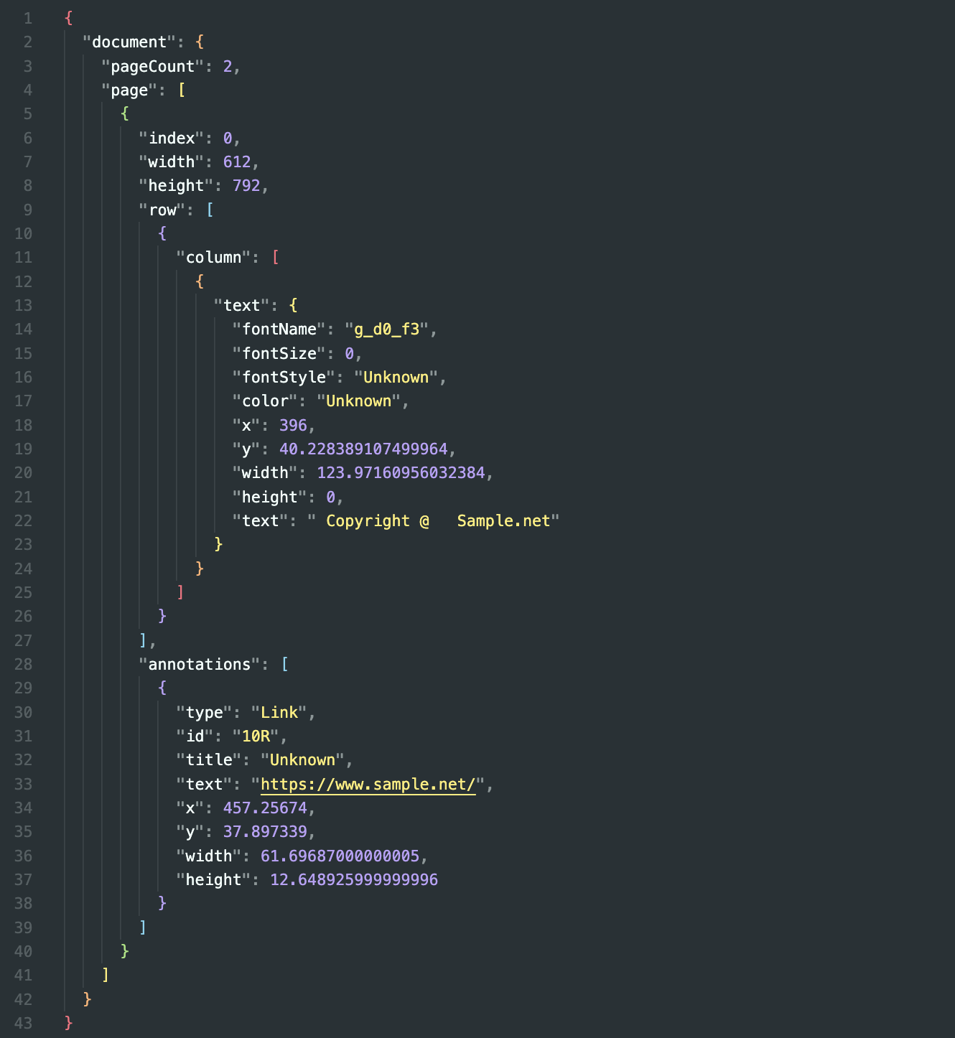Click the fontStyle value Unknown

(396, 377)
